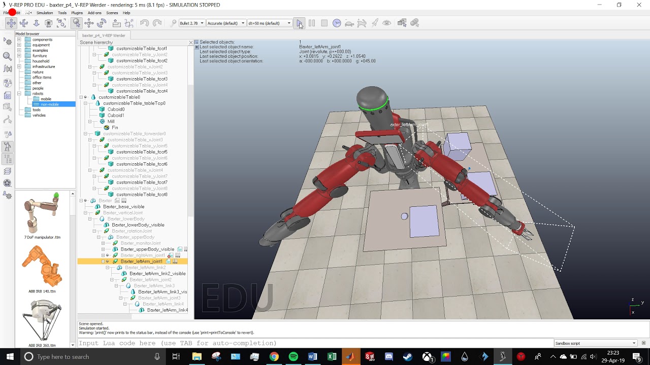
Task: Open the Simulation menu
Action: tap(45, 13)
